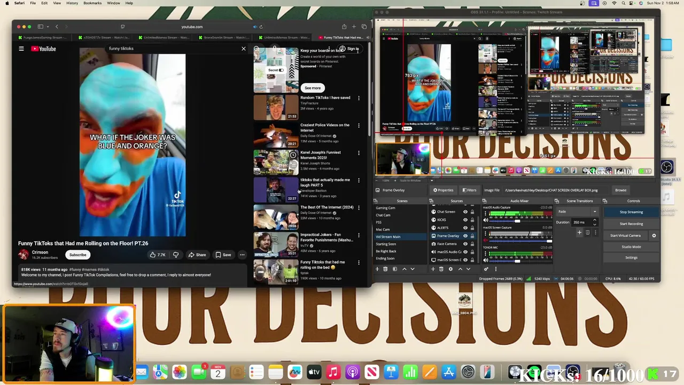Move selected source up in OBS
The height and width of the screenshot is (385, 684).
pos(460,269)
